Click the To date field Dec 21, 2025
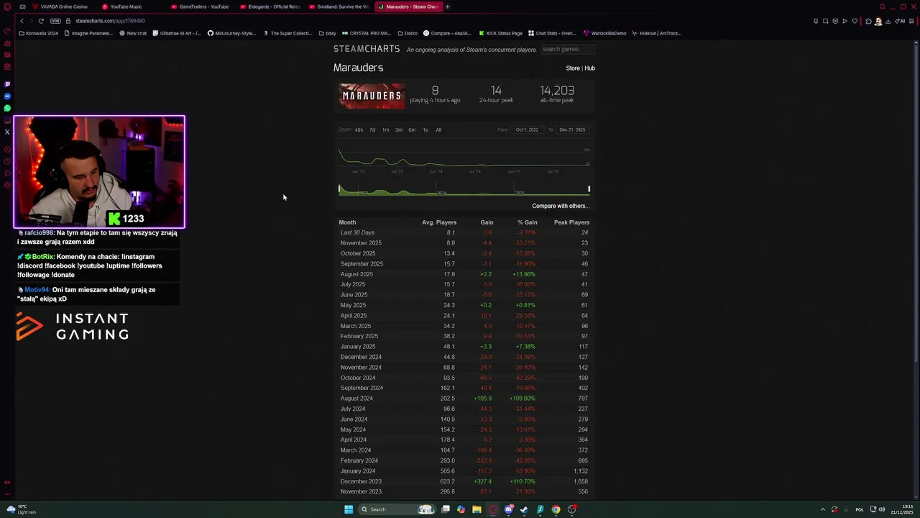The image size is (920, 518). click(x=572, y=129)
